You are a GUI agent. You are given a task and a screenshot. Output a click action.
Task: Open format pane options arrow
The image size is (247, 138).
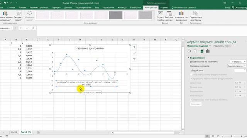point(246,41)
